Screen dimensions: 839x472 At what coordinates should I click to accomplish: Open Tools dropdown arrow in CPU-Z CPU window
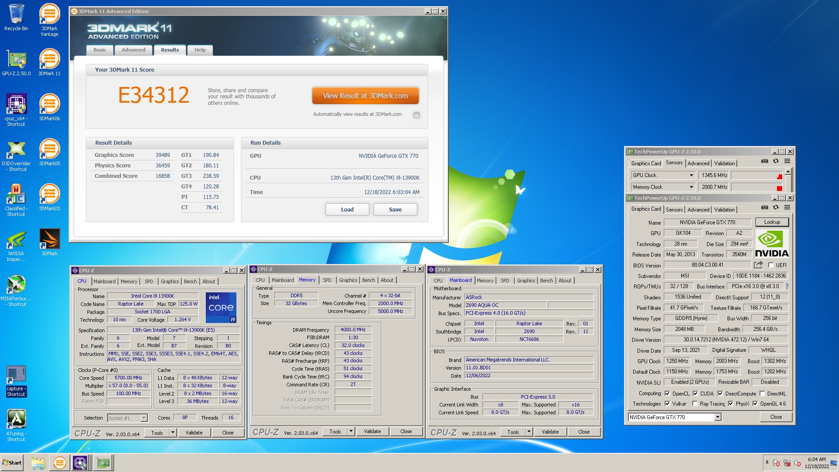pos(173,433)
